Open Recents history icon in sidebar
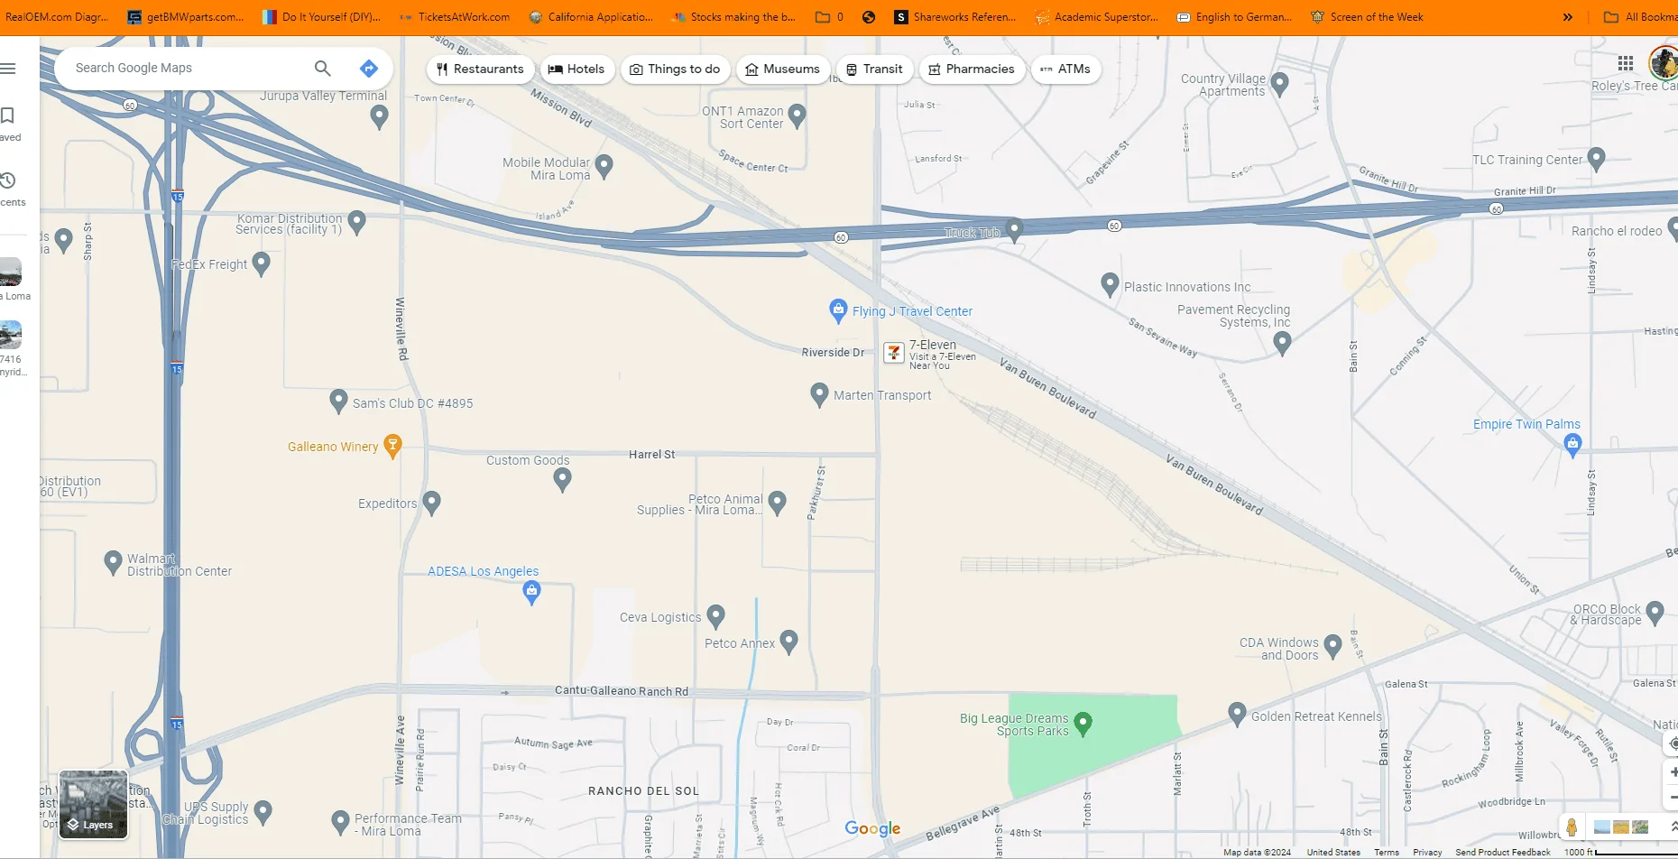This screenshot has height=859, width=1678. point(8,180)
